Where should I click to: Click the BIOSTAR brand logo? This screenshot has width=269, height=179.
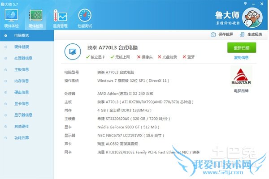coord(241,77)
